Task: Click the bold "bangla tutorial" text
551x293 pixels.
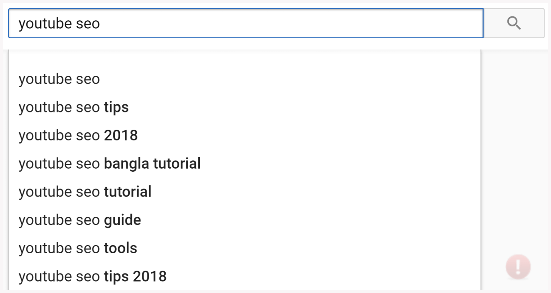Action: pyautogui.click(x=152, y=164)
